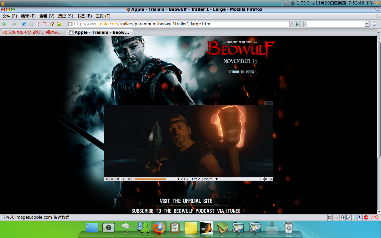Click the blue desktop icon in the dock
The image size is (381, 238).
click(x=92, y=228)
